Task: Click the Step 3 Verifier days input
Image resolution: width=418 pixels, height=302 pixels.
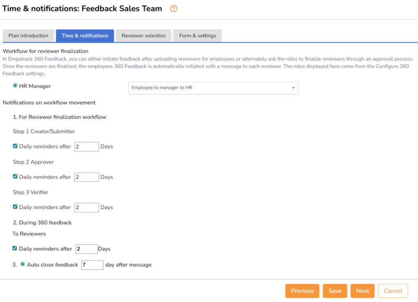Action: click(x=87, y=207)
